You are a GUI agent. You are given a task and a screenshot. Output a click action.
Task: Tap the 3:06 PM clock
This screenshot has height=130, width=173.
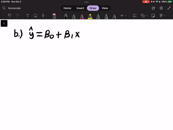coord(5,2)
